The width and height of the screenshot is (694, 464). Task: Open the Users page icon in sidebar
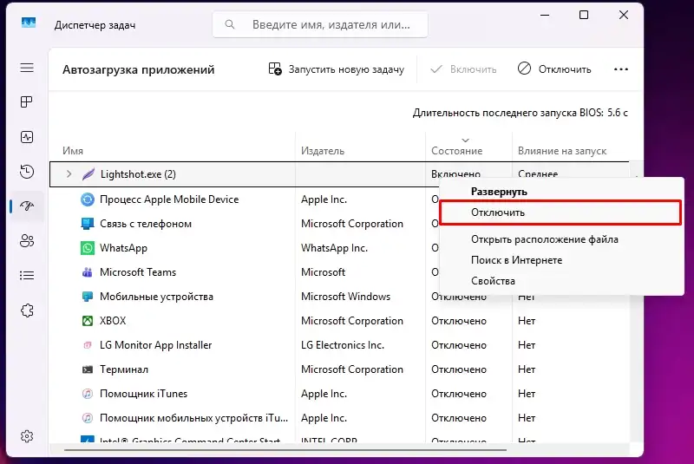pos(27,240)
